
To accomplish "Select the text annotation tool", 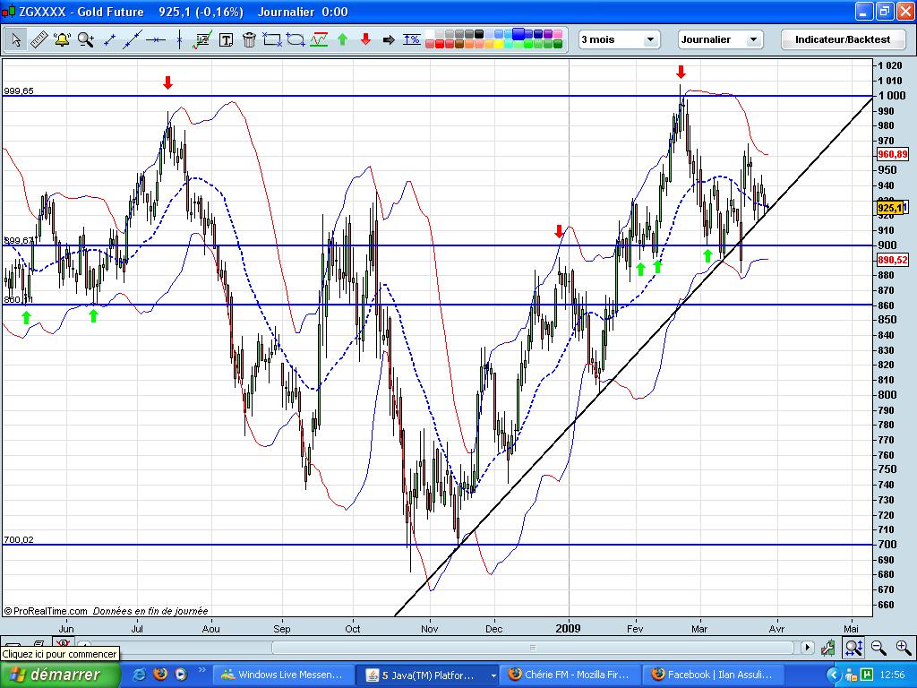I will (226, 39).
